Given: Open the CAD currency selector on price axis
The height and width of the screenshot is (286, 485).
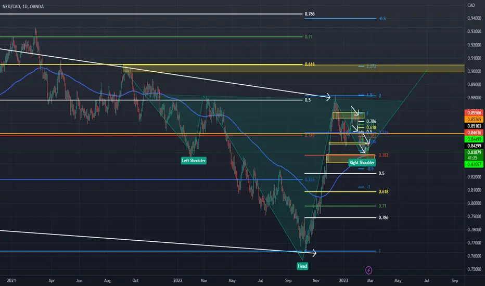Looking at the screenshot, I should (471, 5).
